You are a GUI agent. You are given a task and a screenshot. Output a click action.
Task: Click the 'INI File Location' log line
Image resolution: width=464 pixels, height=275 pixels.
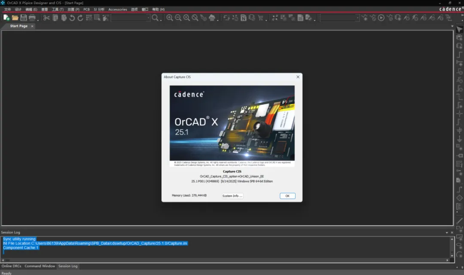click(95, 243)
